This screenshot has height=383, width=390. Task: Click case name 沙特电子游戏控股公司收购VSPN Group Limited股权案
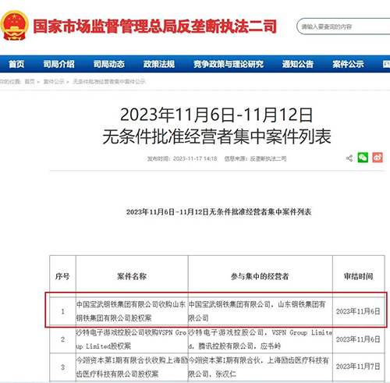(x=131, y=339)
